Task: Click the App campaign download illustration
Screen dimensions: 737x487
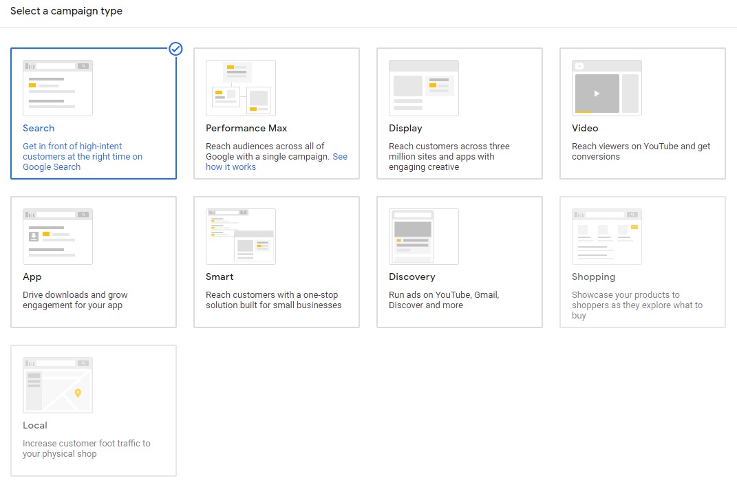Action: pyautogui.click(x=58, y=236)
